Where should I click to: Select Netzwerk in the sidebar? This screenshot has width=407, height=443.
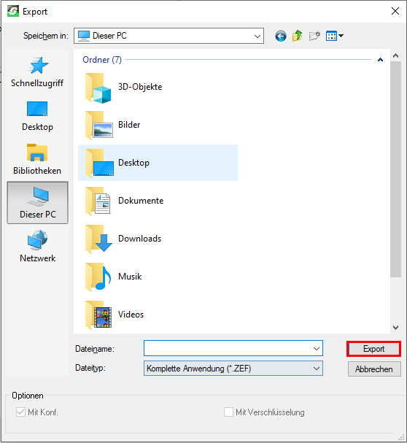click(37, 247)
